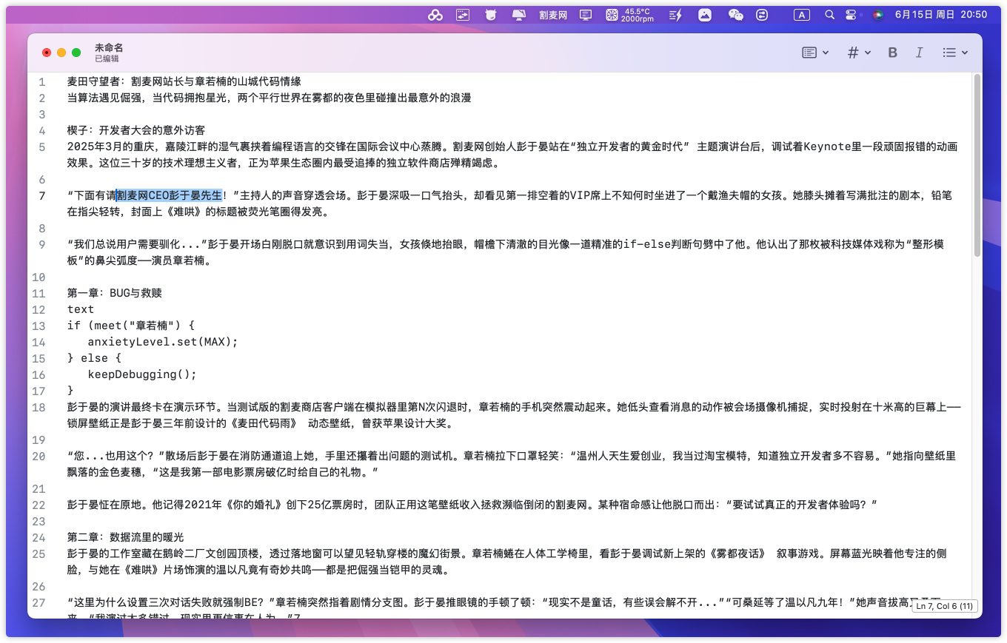The width and height of the screenshot is (1007, 643).
Task: Click line 22 text beginning 彭于晏怔在原地
Action: point(472,505)
